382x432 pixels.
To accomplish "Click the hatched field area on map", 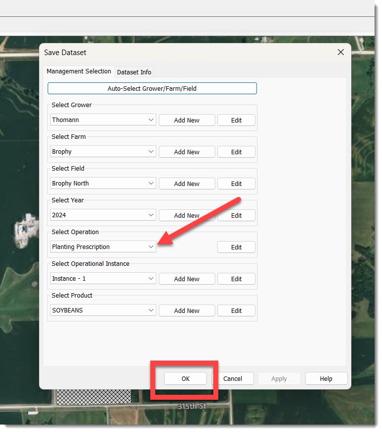I will tap(93, 396).
